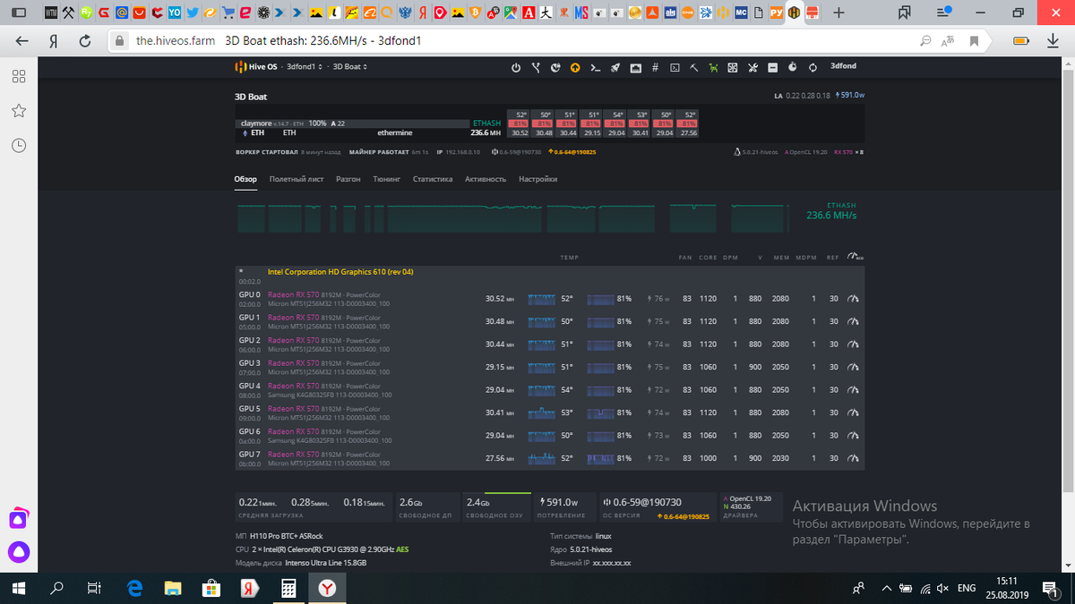Screen dimensions: 1075x604
Task: Open browser sidebar history clock icon
Action: click(18, 145)
